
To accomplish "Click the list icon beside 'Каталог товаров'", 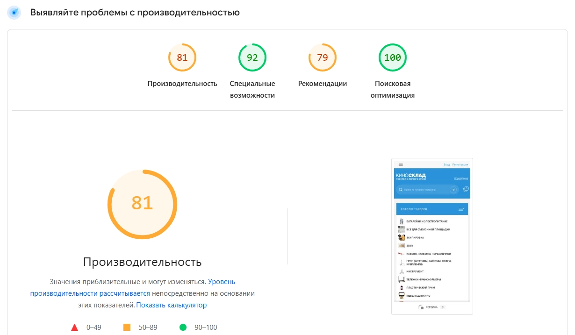I will (x=461, y=209).
